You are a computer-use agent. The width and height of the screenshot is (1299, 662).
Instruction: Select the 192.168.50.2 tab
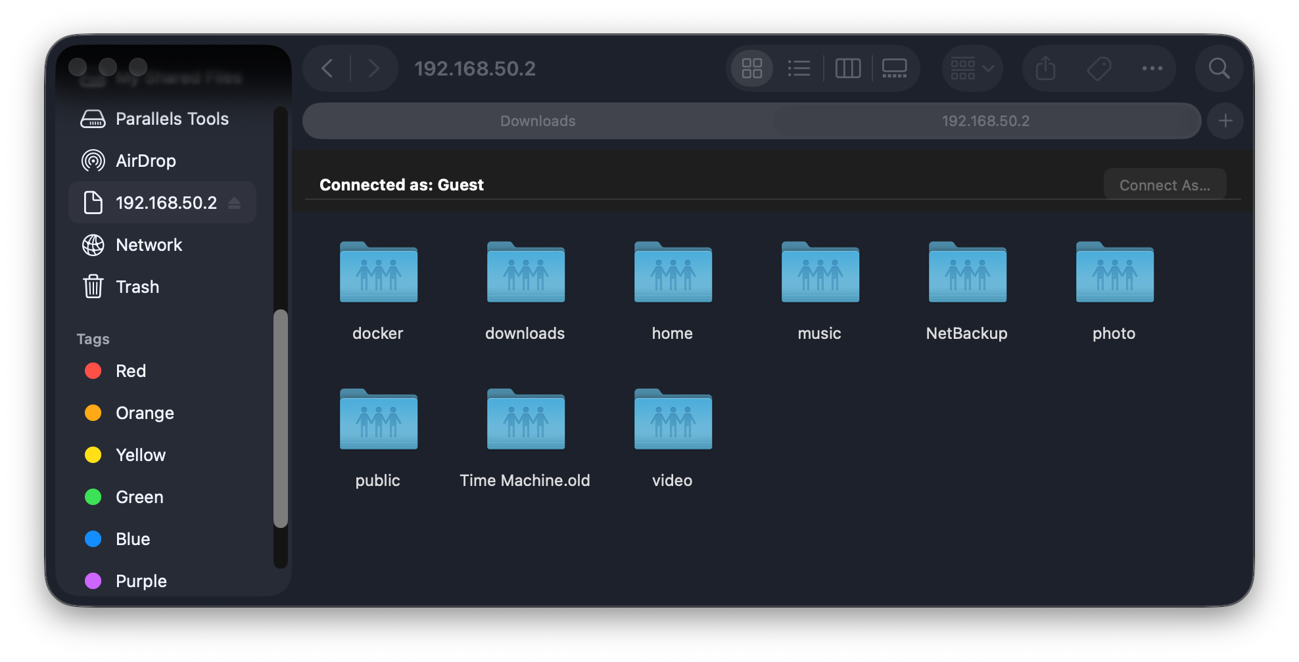click(985, 121)
